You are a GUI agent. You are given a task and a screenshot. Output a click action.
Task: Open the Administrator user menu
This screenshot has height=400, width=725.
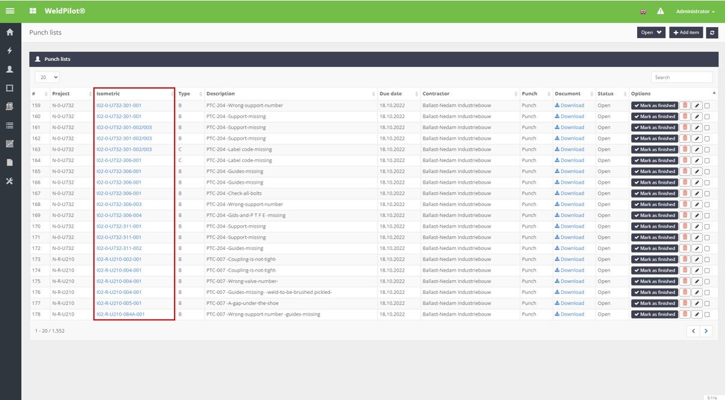695,11
